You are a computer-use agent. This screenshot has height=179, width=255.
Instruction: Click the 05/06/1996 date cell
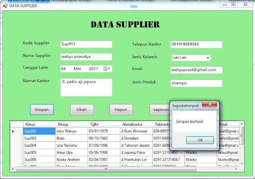pyautogui.click(x=104, y=152)
